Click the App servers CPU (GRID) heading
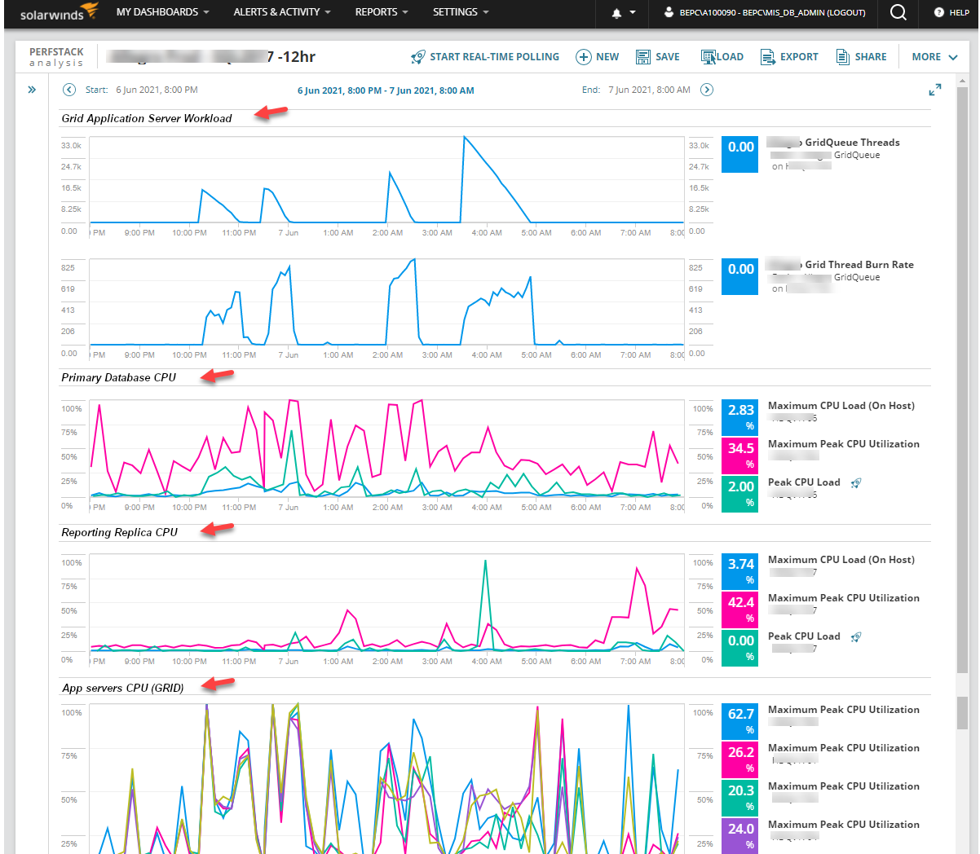The height and width of the screenshot is (854, 980). [123, 688]
